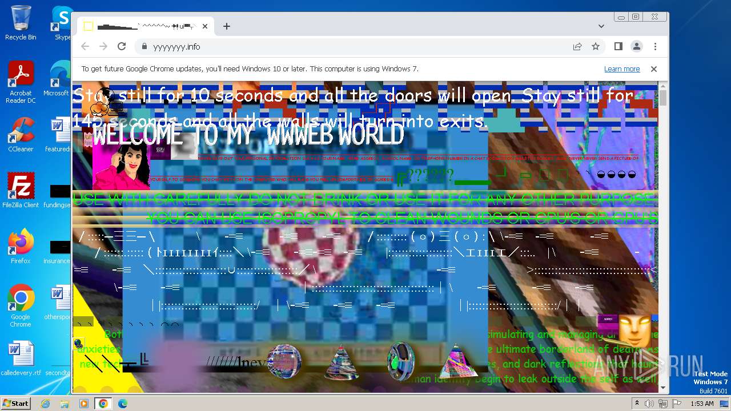Open the Learn more link
731x411 pixels.
pos(622,69)
